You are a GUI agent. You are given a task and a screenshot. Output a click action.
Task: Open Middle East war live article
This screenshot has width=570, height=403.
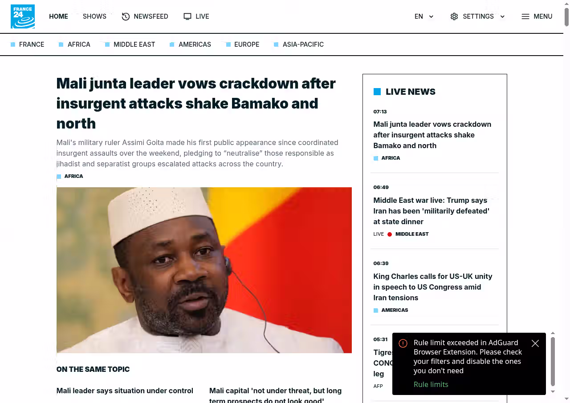[431, 211]
